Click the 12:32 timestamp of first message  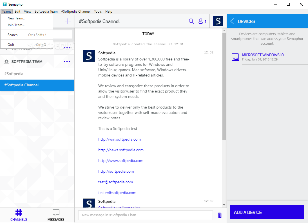(209, 52)
